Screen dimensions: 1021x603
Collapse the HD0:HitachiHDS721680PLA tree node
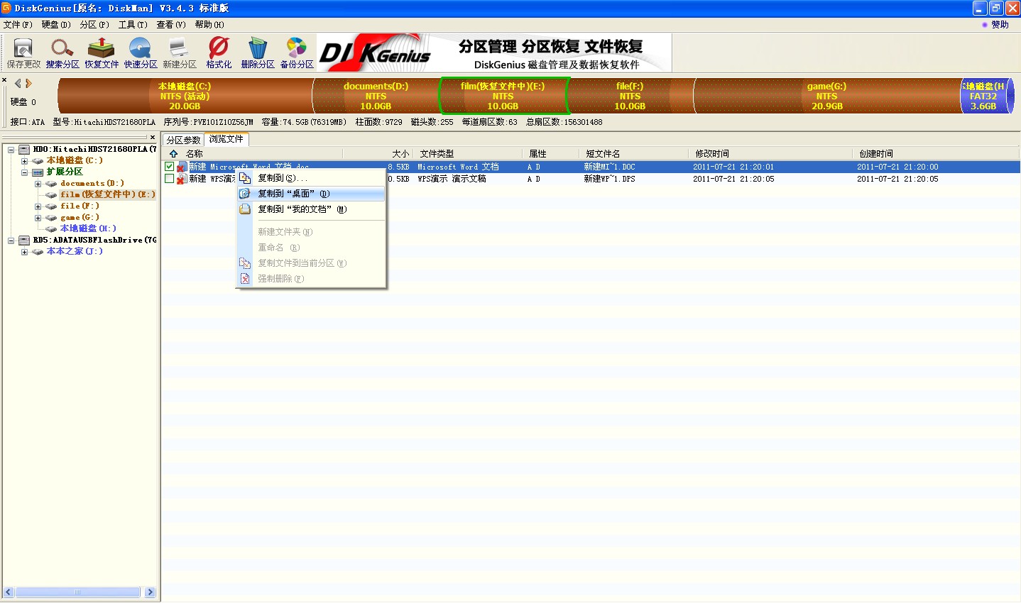point(11,150)
